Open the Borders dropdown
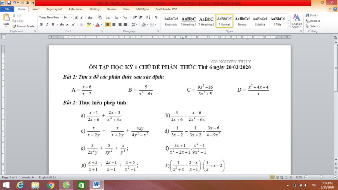The image size is (338, 190). 155,24
